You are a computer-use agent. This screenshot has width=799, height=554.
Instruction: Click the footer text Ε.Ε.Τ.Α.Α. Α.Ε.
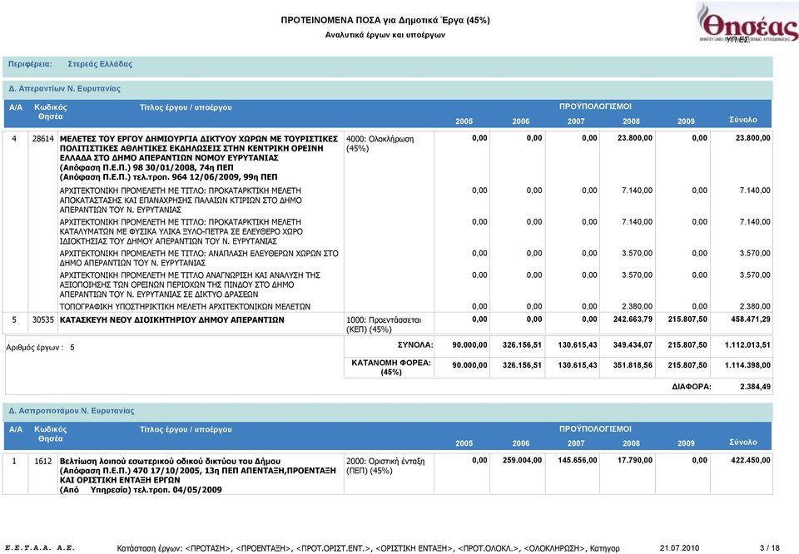[40, 548]
